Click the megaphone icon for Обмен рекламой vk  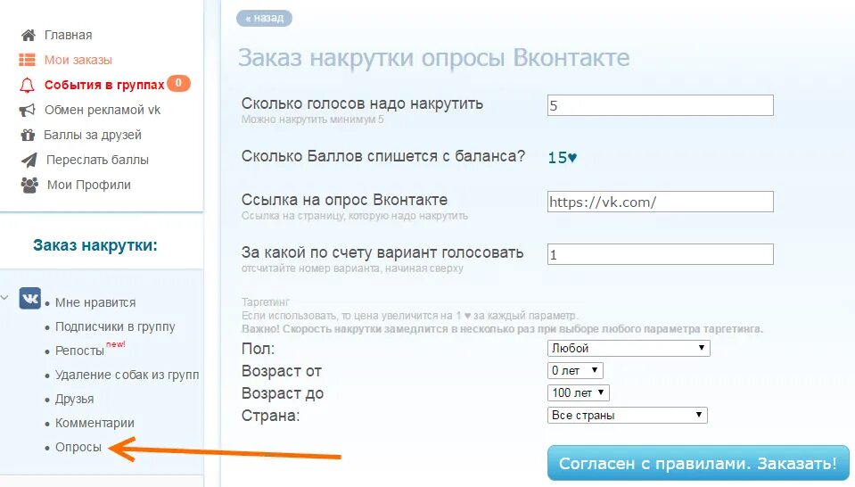click(x=28, y=111)
